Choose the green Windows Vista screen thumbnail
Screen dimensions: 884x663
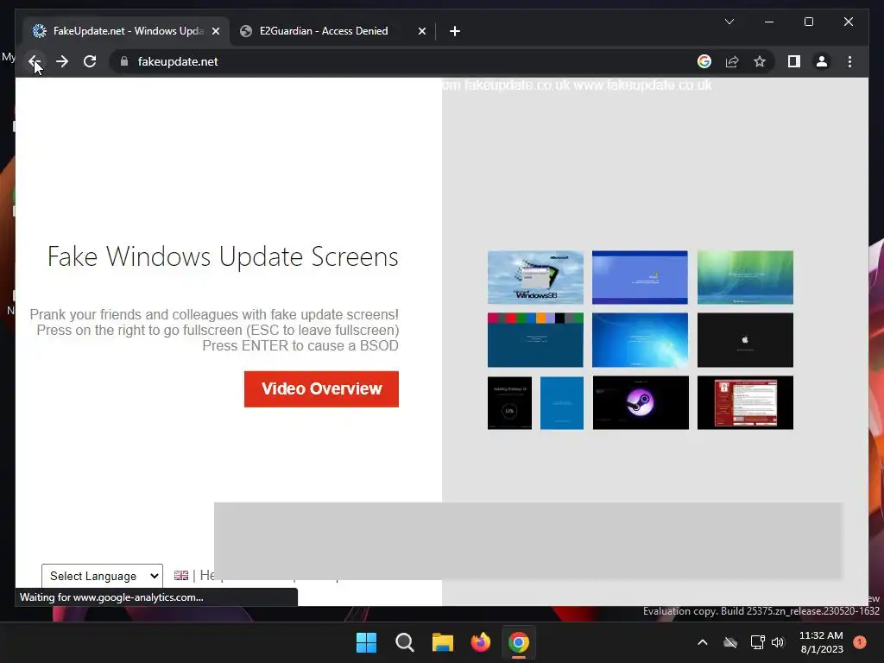[x=745, y=277]
